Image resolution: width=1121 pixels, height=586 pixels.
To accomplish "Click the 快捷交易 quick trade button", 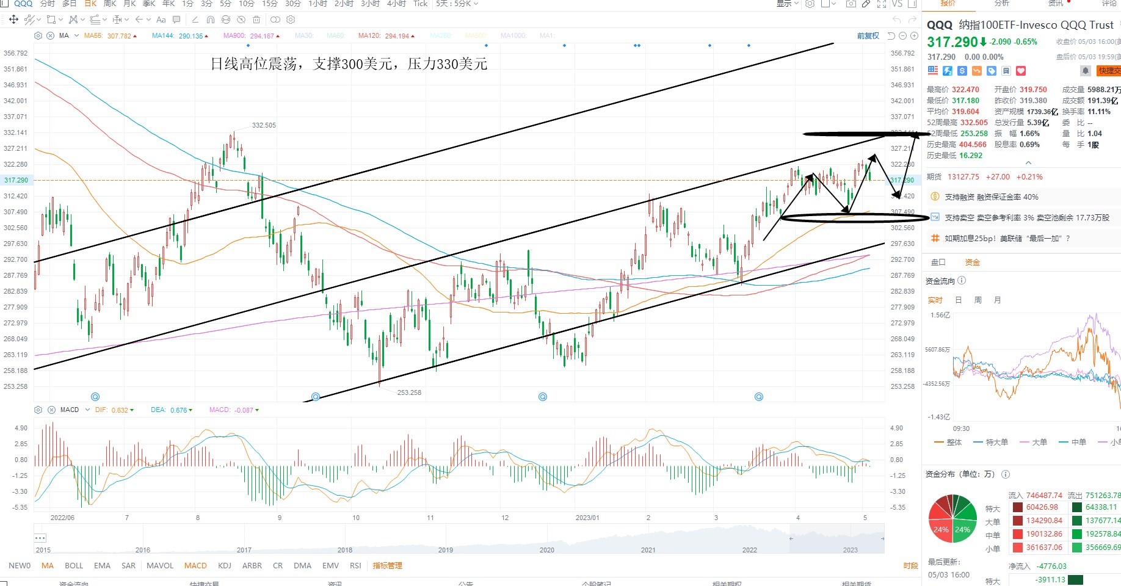I will [1108, 71].
